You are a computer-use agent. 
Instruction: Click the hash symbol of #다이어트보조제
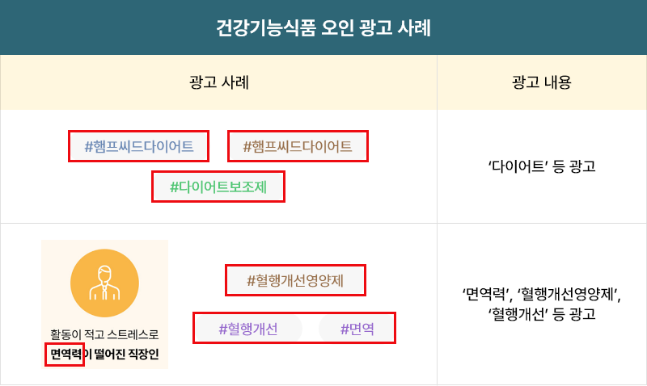coord(174,187)
